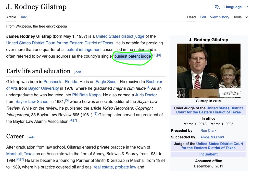This screenshot has height=171, width=253.
Task: Open the Baylor University link
Action: pyautogui.click(x=43, y=88)
